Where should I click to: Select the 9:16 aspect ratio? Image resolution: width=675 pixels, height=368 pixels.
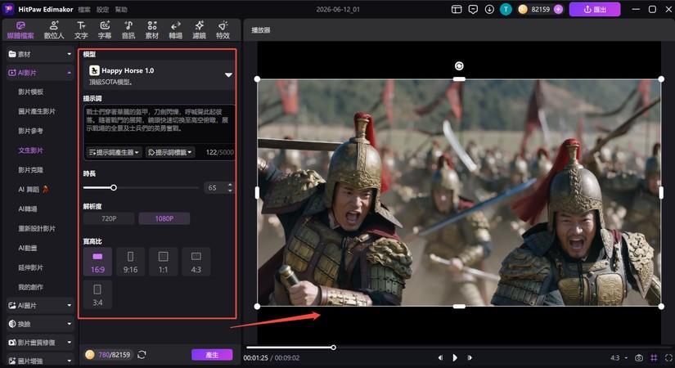coord(130,262)
